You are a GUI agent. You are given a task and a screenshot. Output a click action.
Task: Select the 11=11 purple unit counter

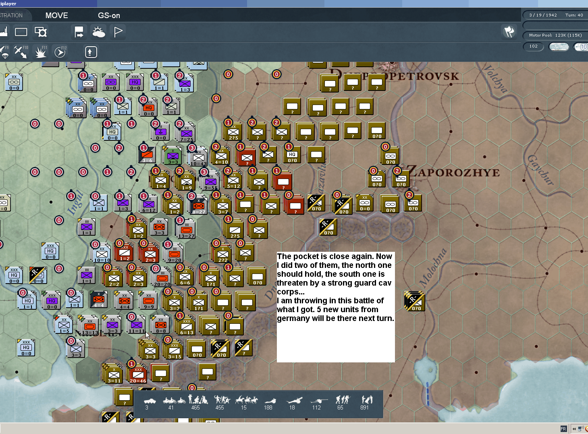click(x=136, y=325)
